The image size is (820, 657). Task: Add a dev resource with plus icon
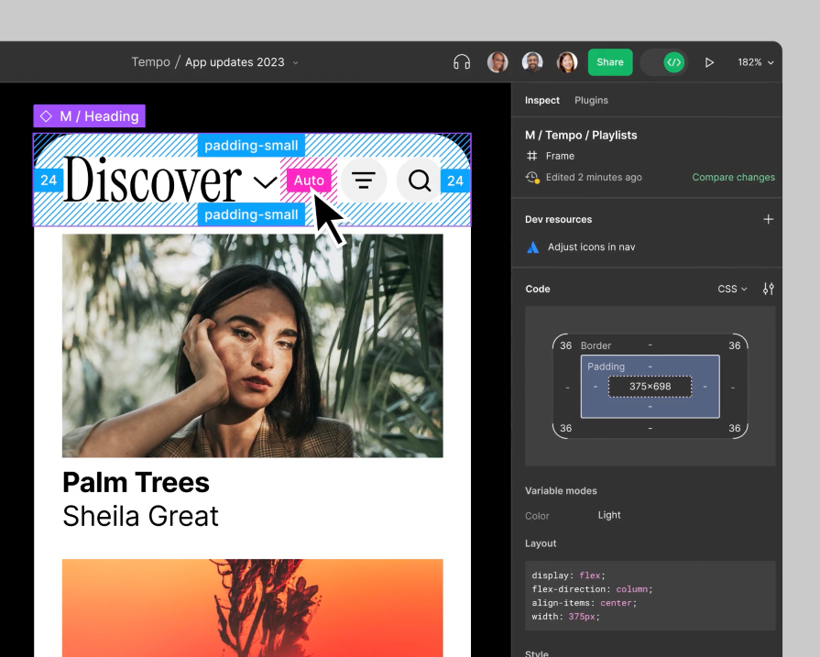(768, 219)
